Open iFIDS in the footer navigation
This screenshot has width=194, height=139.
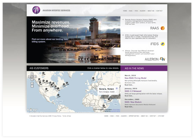click(117, 116)
